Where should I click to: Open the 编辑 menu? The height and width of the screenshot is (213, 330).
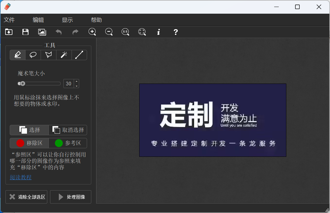pos(38,20)
